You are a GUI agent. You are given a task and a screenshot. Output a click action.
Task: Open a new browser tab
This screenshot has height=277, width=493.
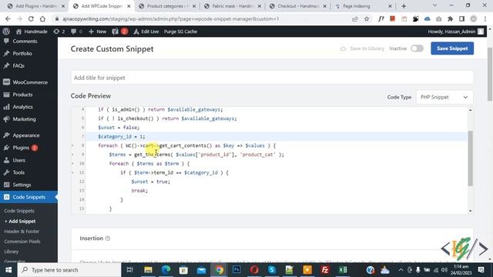(x=404, y=6)
